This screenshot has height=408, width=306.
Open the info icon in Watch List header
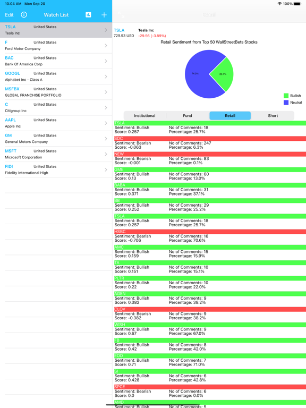click(24, 15)
